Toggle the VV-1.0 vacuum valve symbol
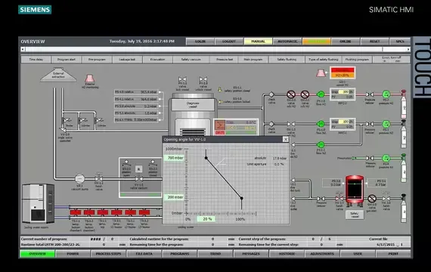The height and width of the screenshot is (272, 431). (138, 179)
